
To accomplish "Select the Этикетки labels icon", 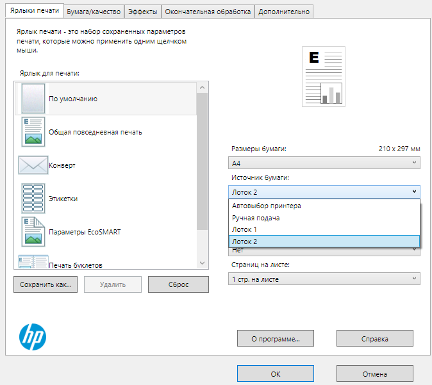I will (33, 199).
